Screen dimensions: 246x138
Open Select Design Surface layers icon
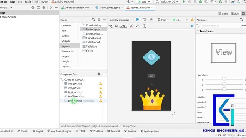pyautogui.click(x=138, y=20)
